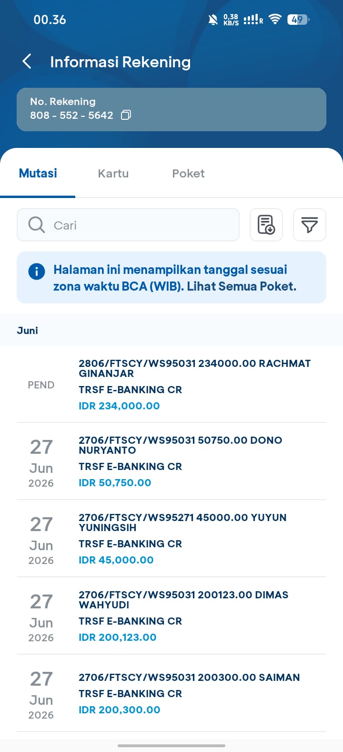Tap the Wi-Fi indicator in the status bar
Image resolution: width=343 pixels, height=752 pixels.
275,20
